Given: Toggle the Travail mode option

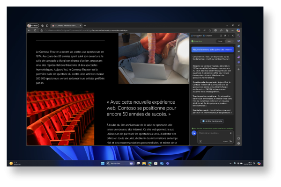Looking at the screenshot, I should point(220,41).
